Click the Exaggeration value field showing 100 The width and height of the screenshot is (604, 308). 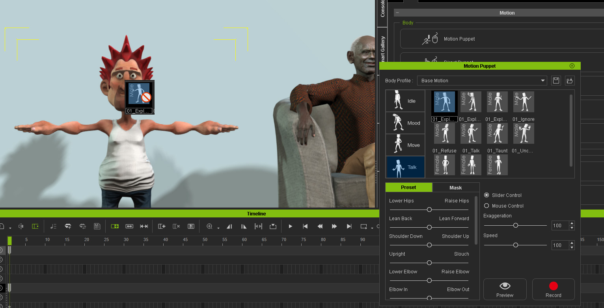pyautogui.click(x=560, y=226)
